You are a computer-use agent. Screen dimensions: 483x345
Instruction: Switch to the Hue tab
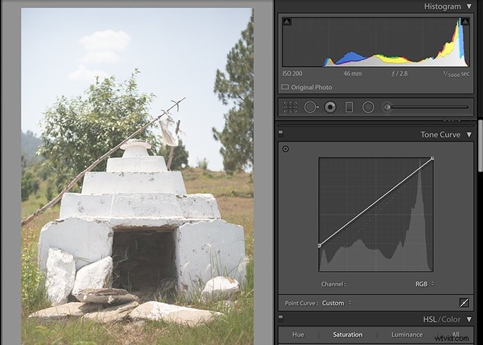298,335
